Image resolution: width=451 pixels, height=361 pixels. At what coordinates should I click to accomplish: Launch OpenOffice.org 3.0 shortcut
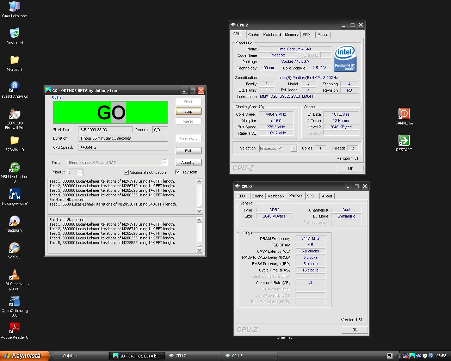point(14,306)
